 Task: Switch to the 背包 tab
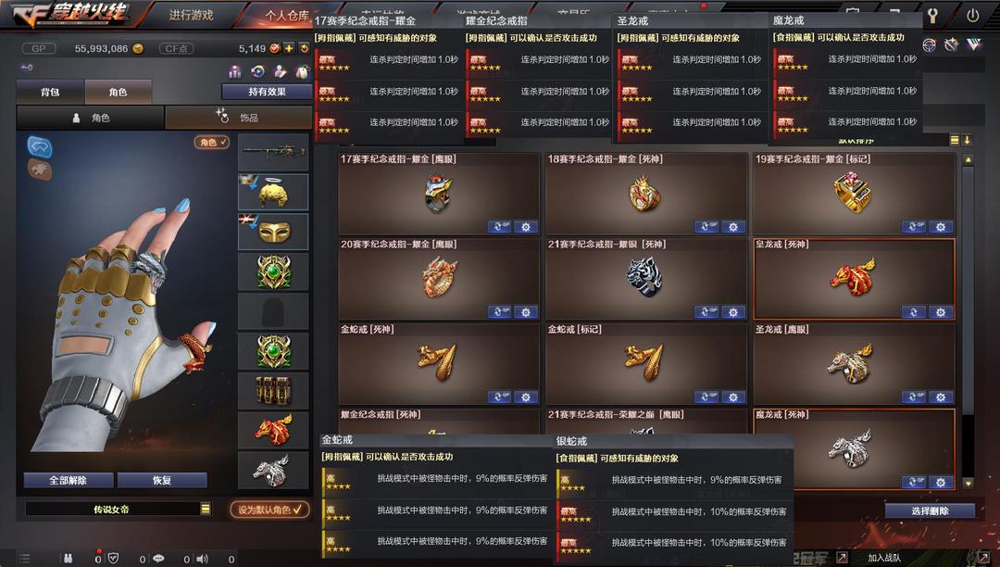point(50,93)
